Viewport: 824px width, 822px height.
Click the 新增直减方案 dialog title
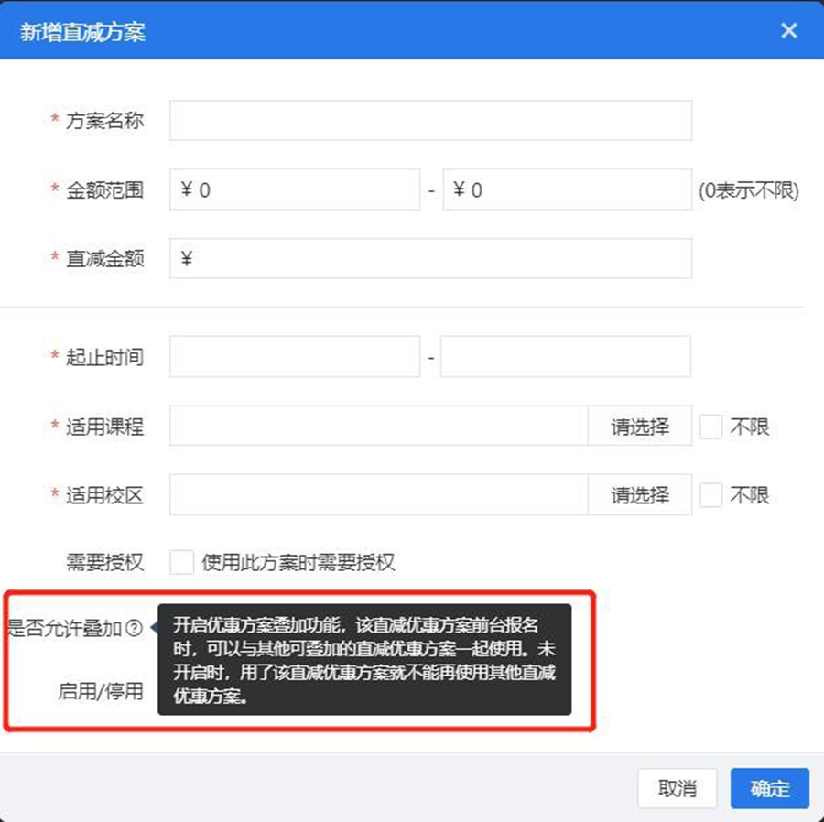coord(82,32)
